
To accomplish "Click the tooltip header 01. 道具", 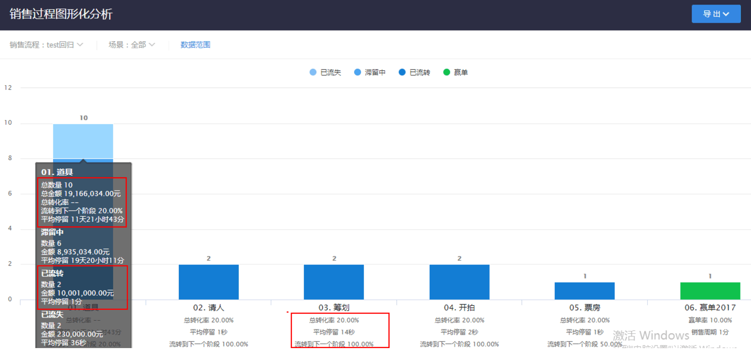I will (x=57, y=172).
